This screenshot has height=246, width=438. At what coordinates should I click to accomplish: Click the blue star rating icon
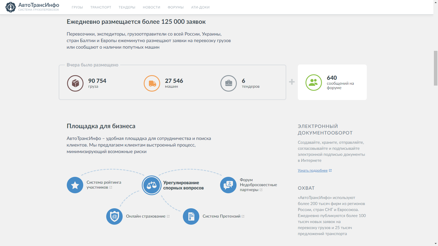coord(75,185)
